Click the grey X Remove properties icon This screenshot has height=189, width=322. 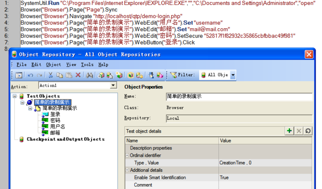coord(299,131)
